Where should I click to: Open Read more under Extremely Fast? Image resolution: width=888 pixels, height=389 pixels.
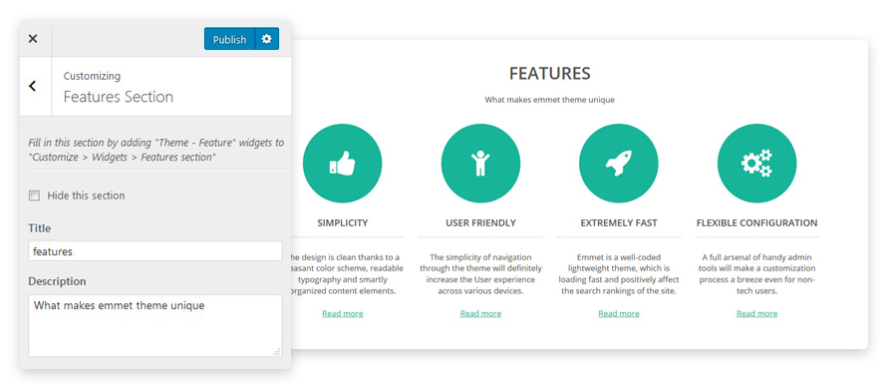619,313
